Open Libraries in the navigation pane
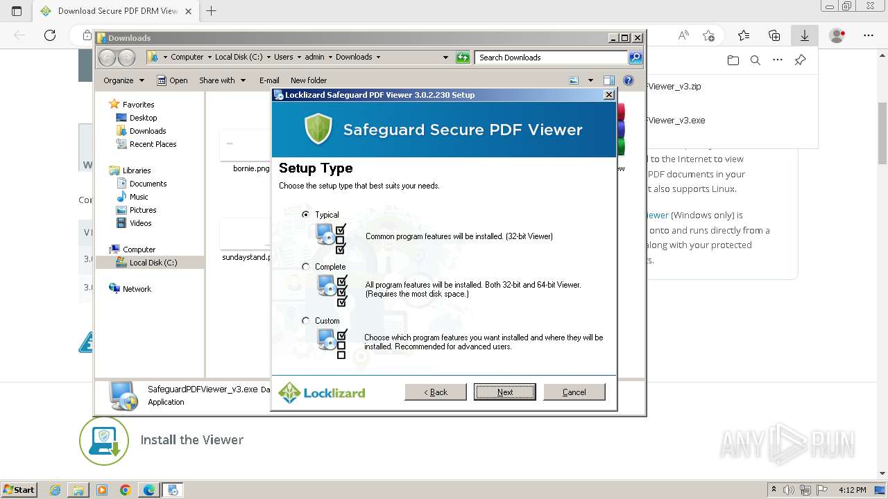 coord(137,170)
